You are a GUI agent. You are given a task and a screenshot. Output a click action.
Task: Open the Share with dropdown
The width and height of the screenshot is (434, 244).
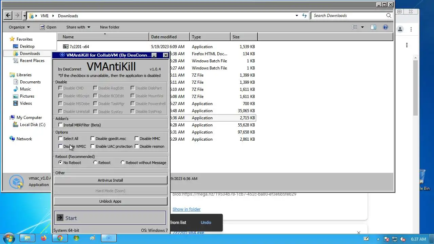pyautogui.click(x=78, y=27)
